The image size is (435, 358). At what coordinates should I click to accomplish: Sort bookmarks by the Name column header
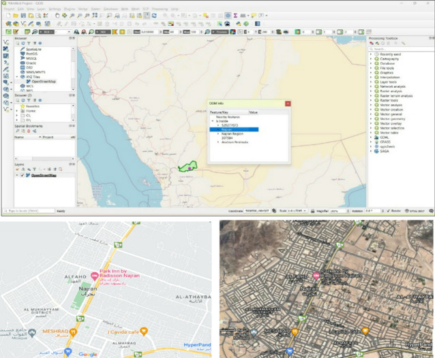coord(27,137)
